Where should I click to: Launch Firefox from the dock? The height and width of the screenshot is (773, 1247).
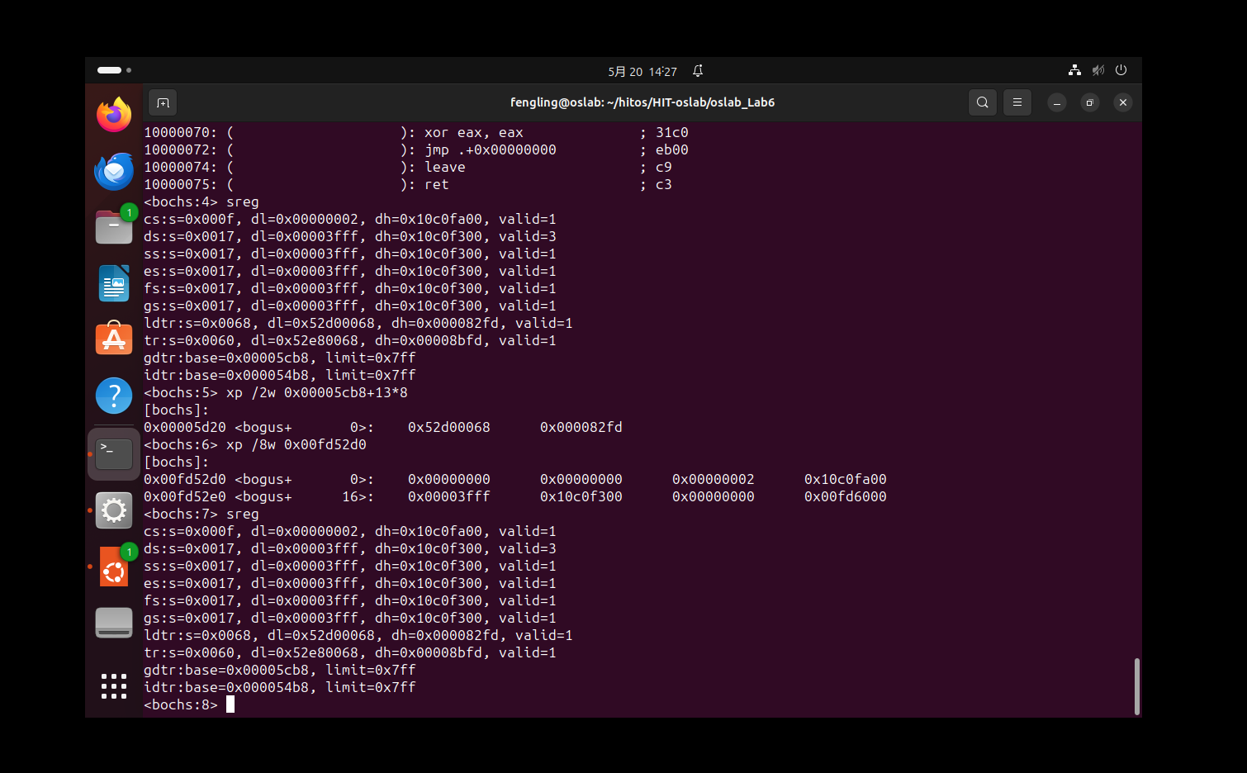click(x=114, y=115)
